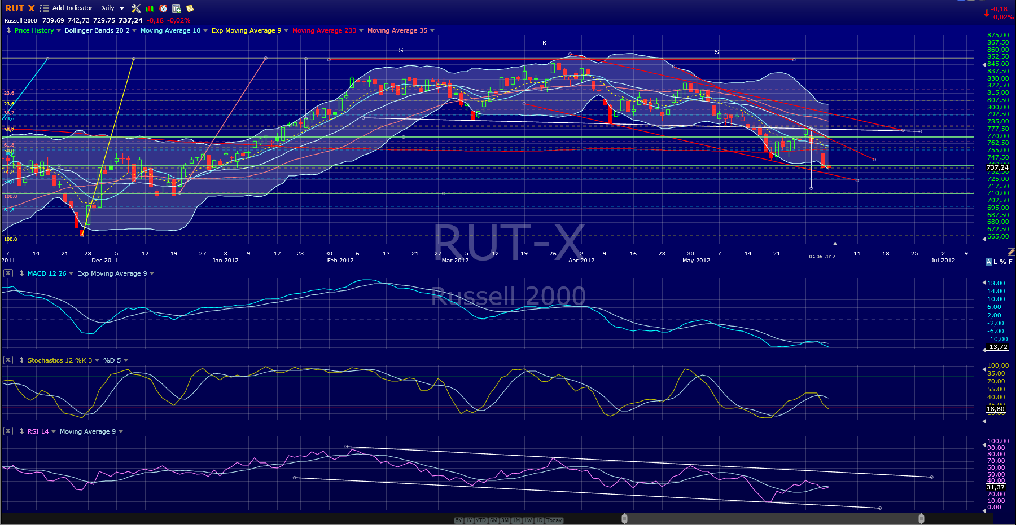The width and height of the screenshot is (1016, 525).
Task: Close the Stochastics indicator pane
Action: [8, 360]
